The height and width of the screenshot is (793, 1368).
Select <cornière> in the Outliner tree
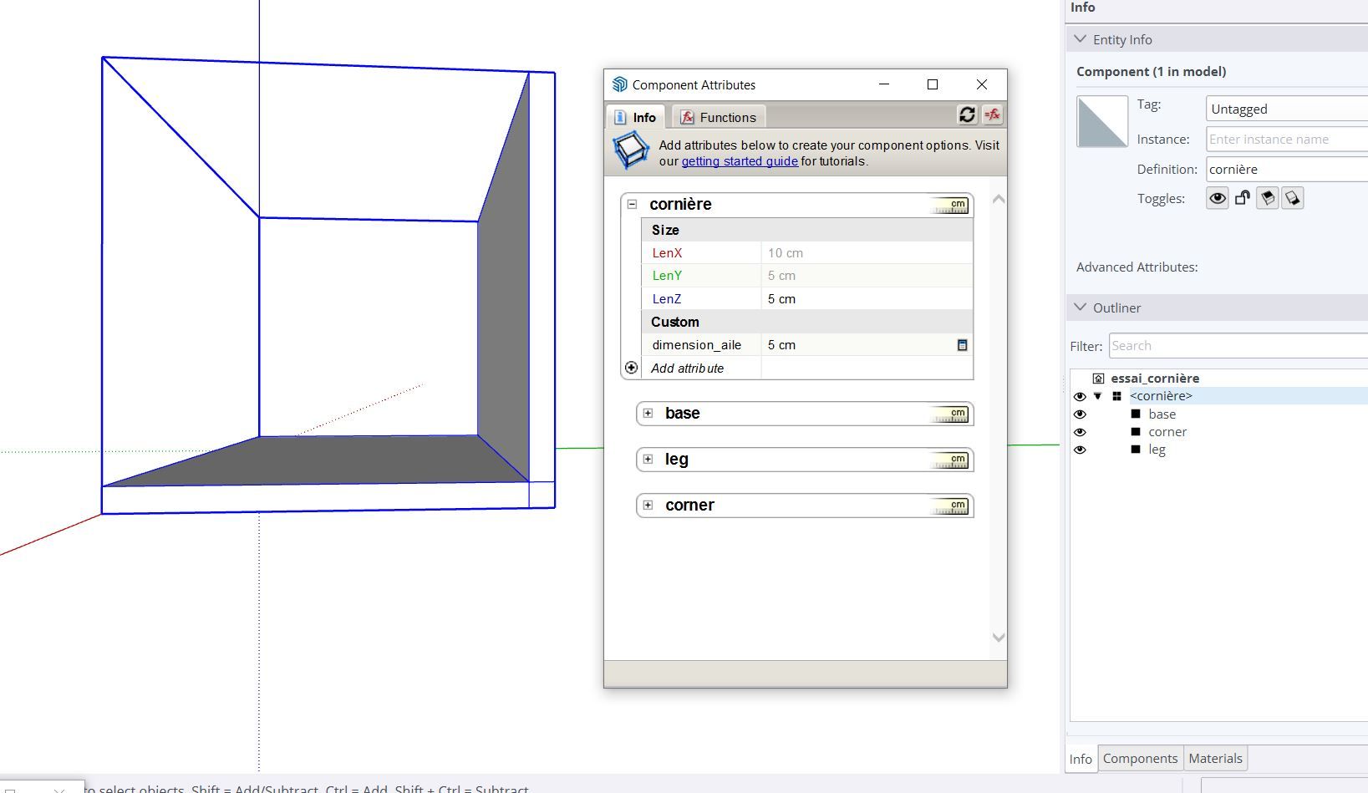point(1161,396)
